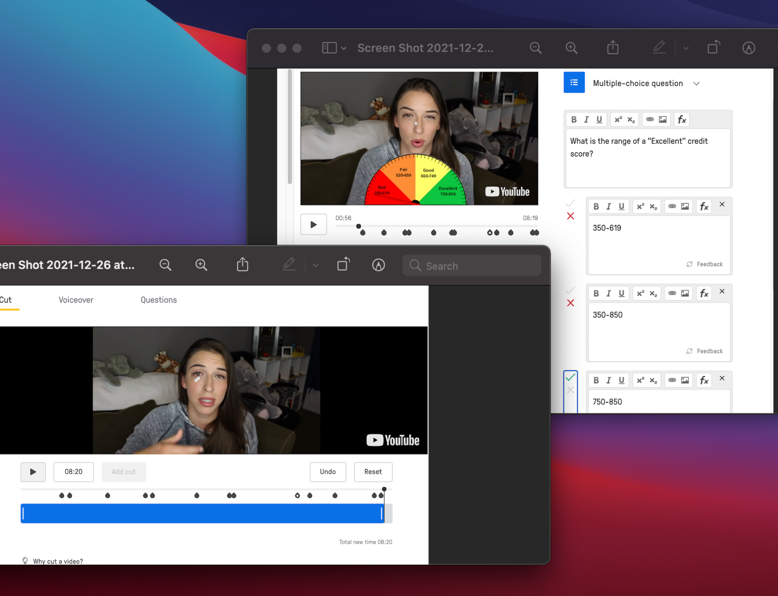Open sidebar view options chevron in back window
The image size is (778, 596).
click(343, 49)
